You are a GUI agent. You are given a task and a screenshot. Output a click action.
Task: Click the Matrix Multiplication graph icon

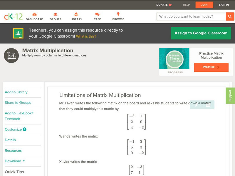point(11,55)
